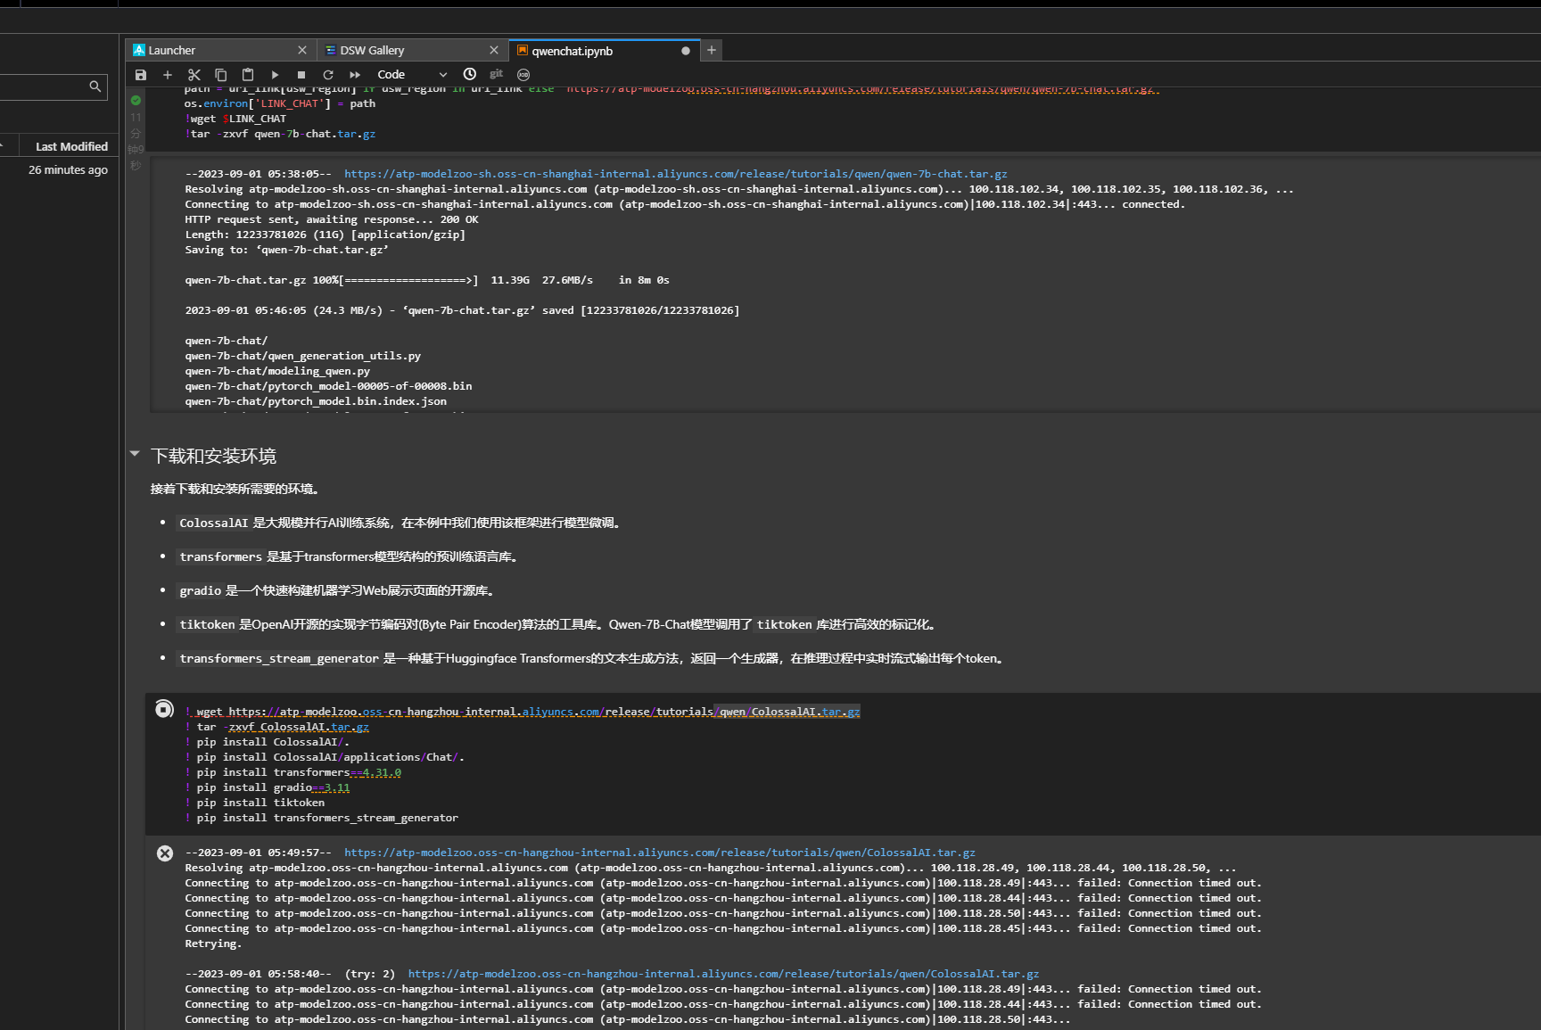This screenshot has height=1030, width=1541.
Task: Cut selected cells with the scissors icon
Action: [x=194, y=75]
